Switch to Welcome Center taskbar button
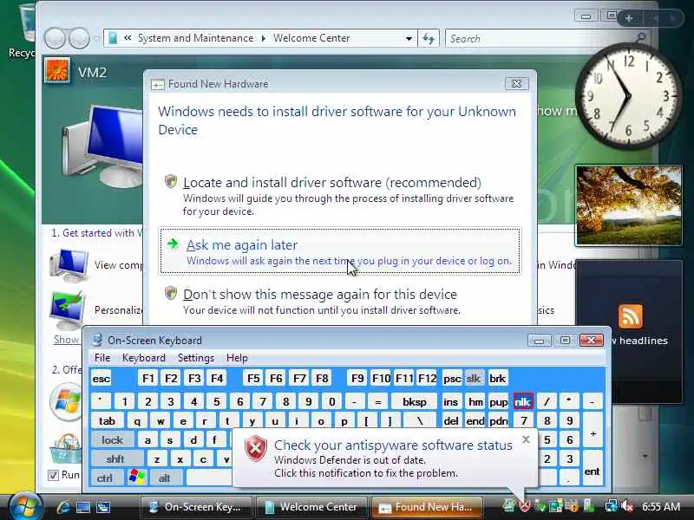Screen dimensions: 694x520 tap(311, 507)
